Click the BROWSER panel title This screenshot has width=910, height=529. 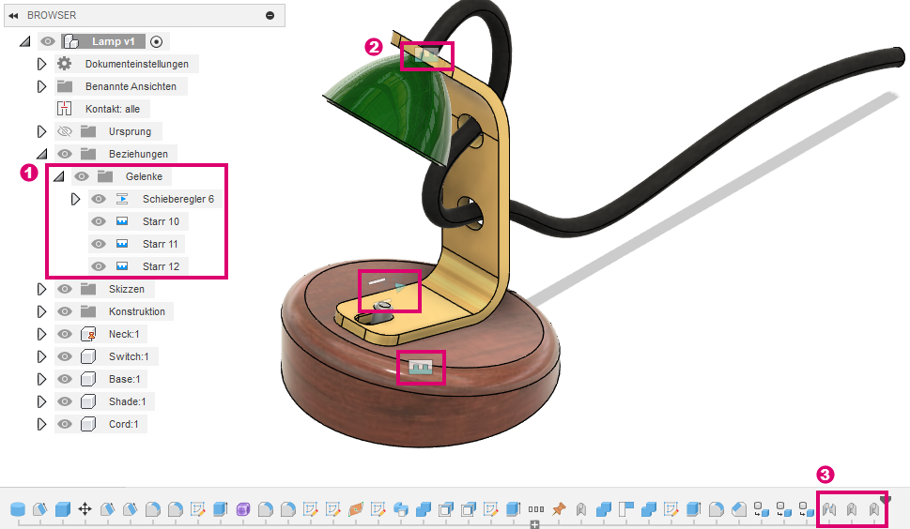point(52,16)
